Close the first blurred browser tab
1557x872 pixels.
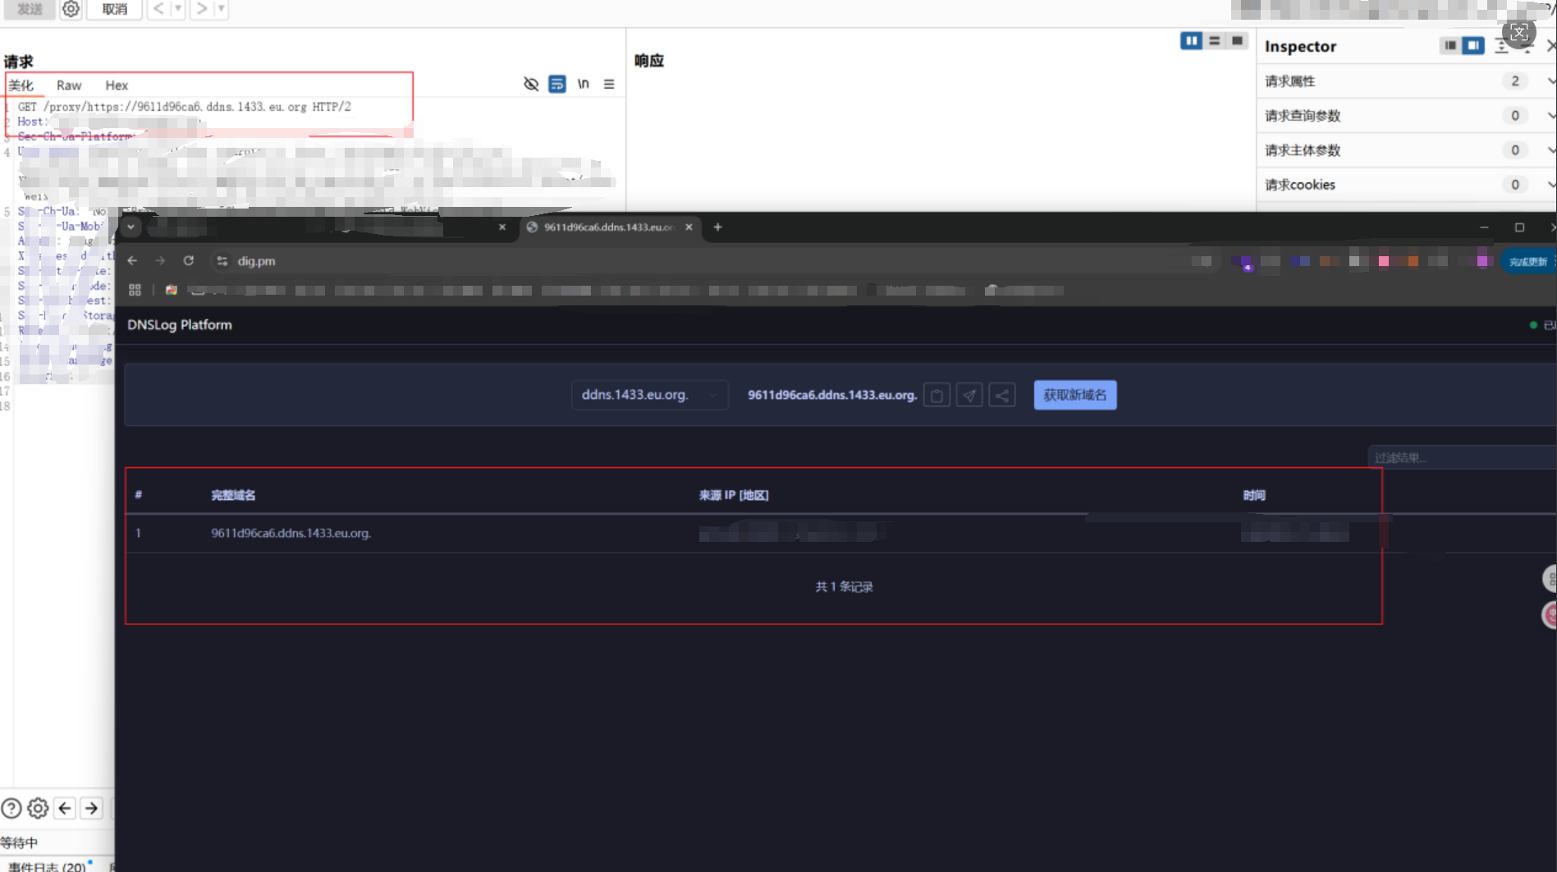(502, 227)
